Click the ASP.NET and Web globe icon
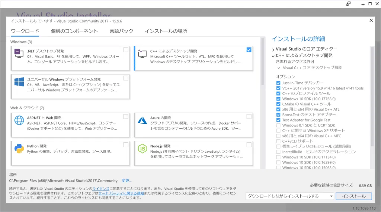This screenshot has height=212, width=381. tap(19, 120)
